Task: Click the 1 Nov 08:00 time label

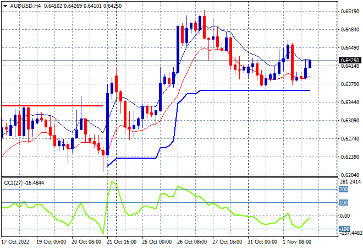Action: tap(297, 242)
